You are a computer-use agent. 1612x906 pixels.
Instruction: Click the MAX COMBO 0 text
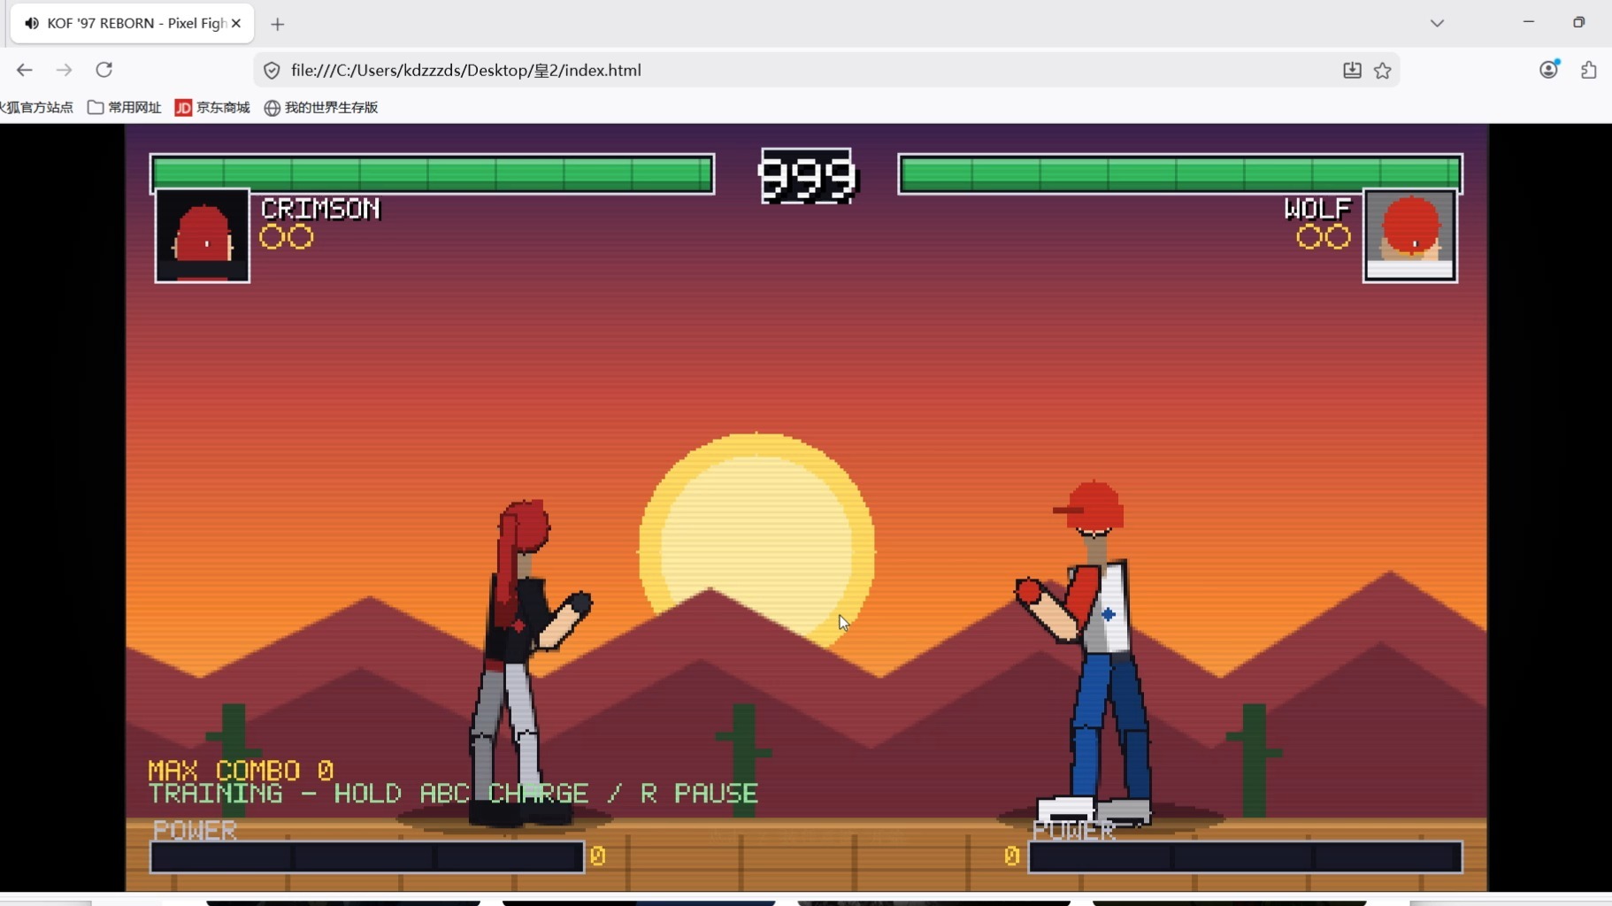[241, 770]
